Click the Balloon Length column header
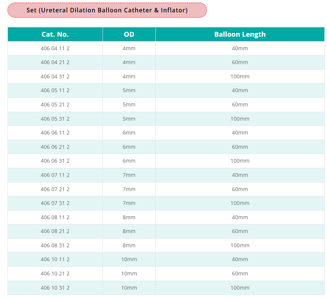Image resolution: width=327 pixels, height=299 pixels. pyautogui.click(x=240, y=34)
